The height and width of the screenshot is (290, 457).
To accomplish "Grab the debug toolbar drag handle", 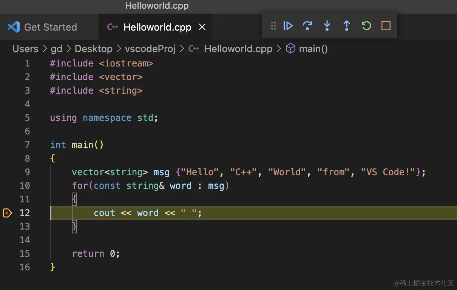I will pyautogui.click(x=273, y=26).
